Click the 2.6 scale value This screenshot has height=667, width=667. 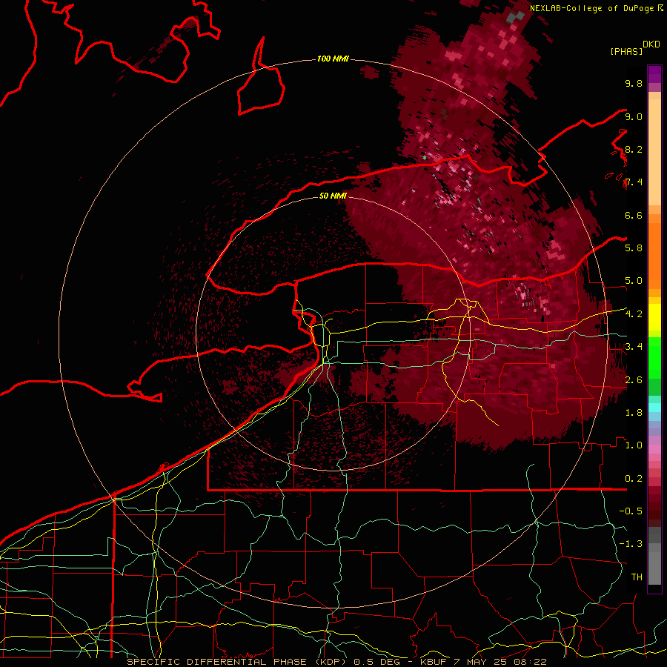[x=634, y=380]
